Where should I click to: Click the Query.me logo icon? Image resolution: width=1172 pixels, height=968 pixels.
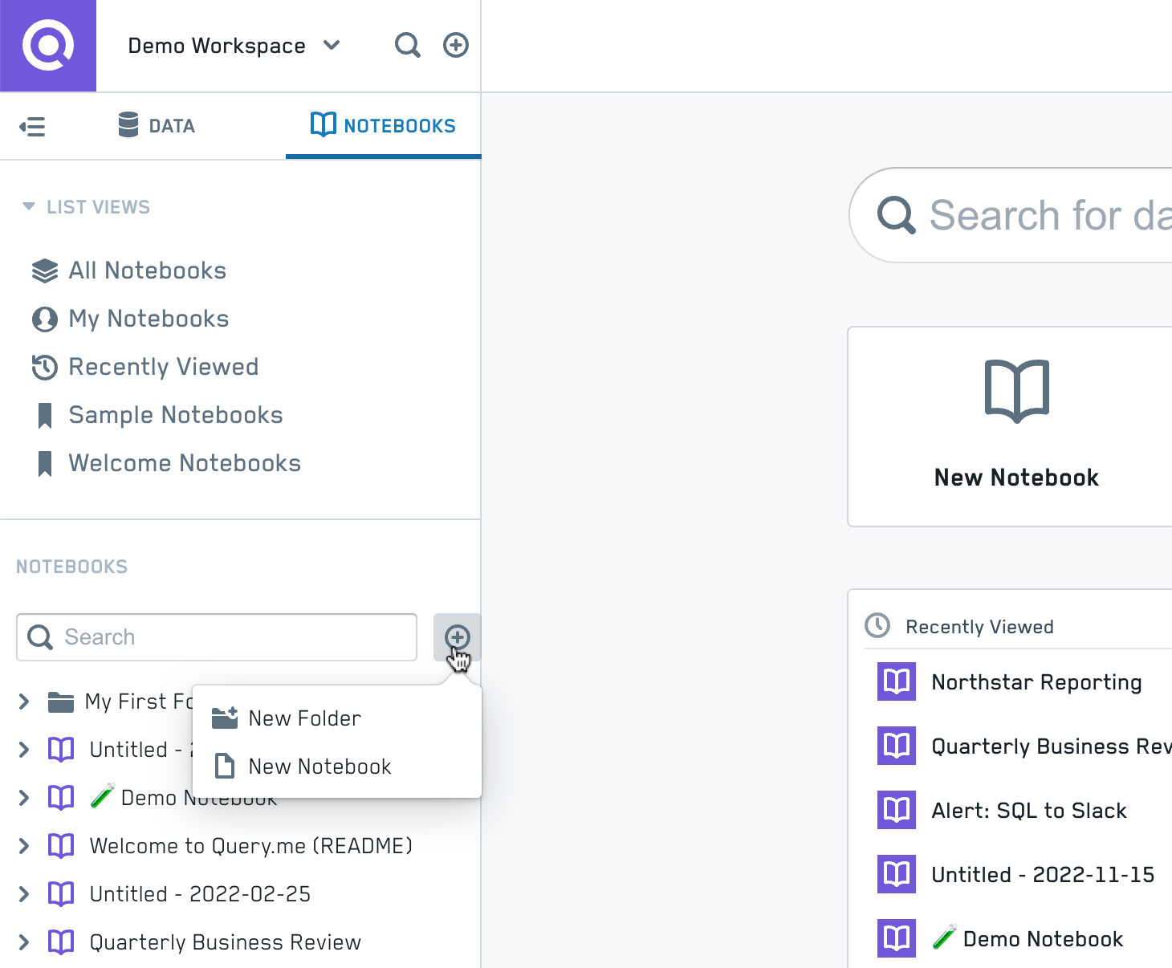[48, 46]
